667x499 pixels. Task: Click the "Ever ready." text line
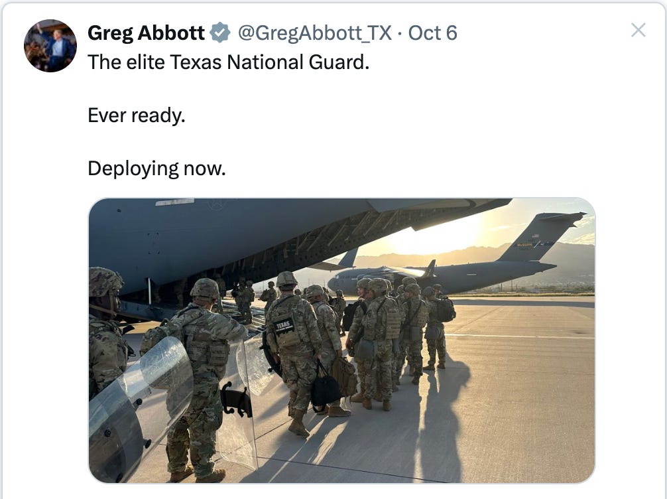[137, 115]
